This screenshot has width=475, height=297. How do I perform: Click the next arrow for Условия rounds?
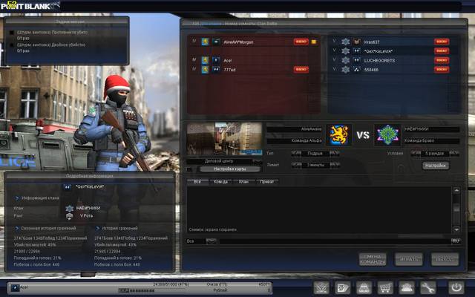(454, 154)
